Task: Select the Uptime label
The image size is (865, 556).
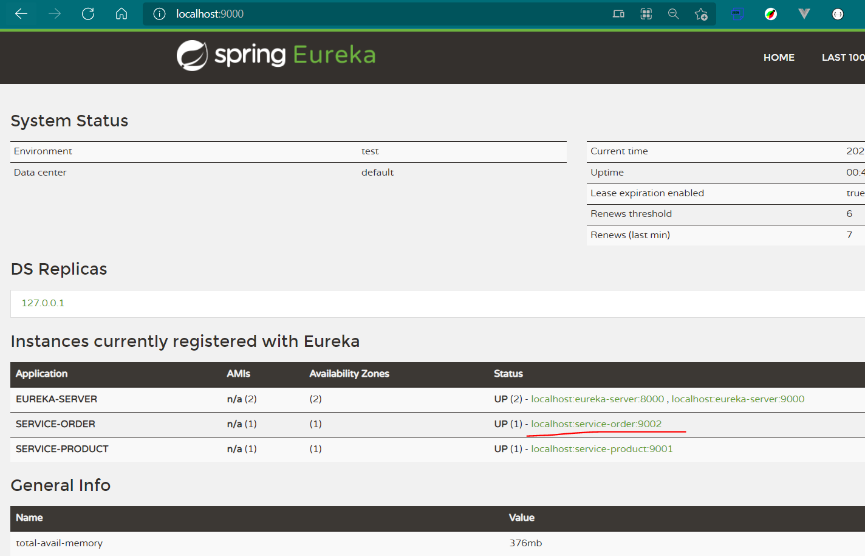Action: [607, 172]
